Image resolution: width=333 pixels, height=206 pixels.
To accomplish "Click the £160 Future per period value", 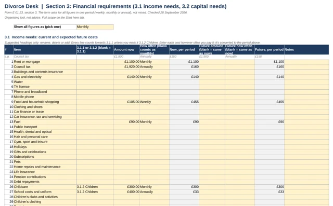I will pos(270,67).
